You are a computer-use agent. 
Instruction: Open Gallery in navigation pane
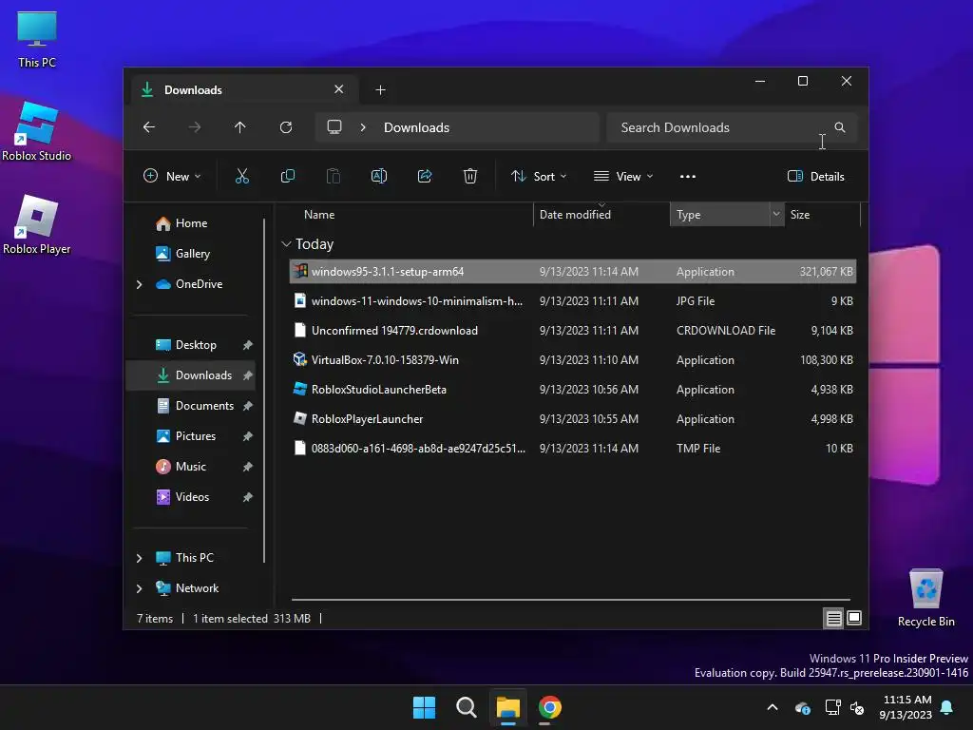(192, 253)
